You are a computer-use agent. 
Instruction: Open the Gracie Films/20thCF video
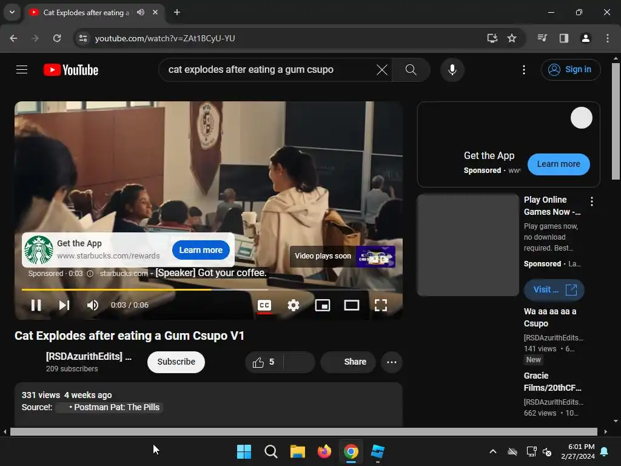coord(552,382)
